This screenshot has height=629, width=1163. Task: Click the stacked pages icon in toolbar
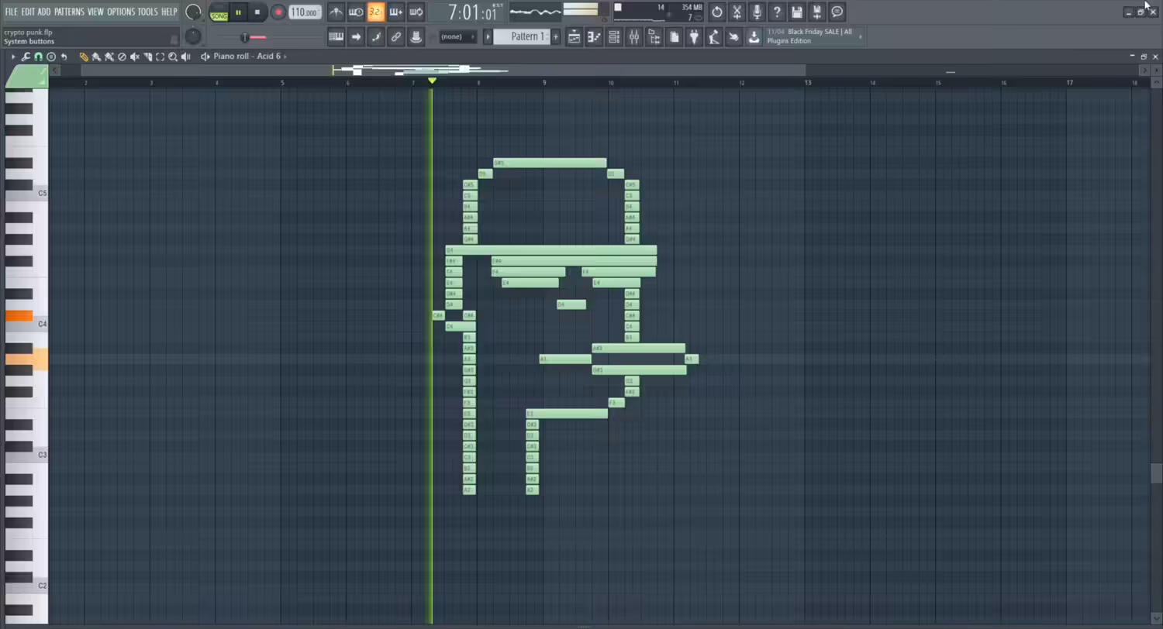coord(675,36)
